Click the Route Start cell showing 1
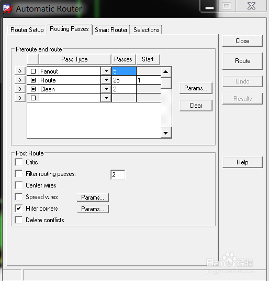Viewport: 269px width, 281px height. 149,80
